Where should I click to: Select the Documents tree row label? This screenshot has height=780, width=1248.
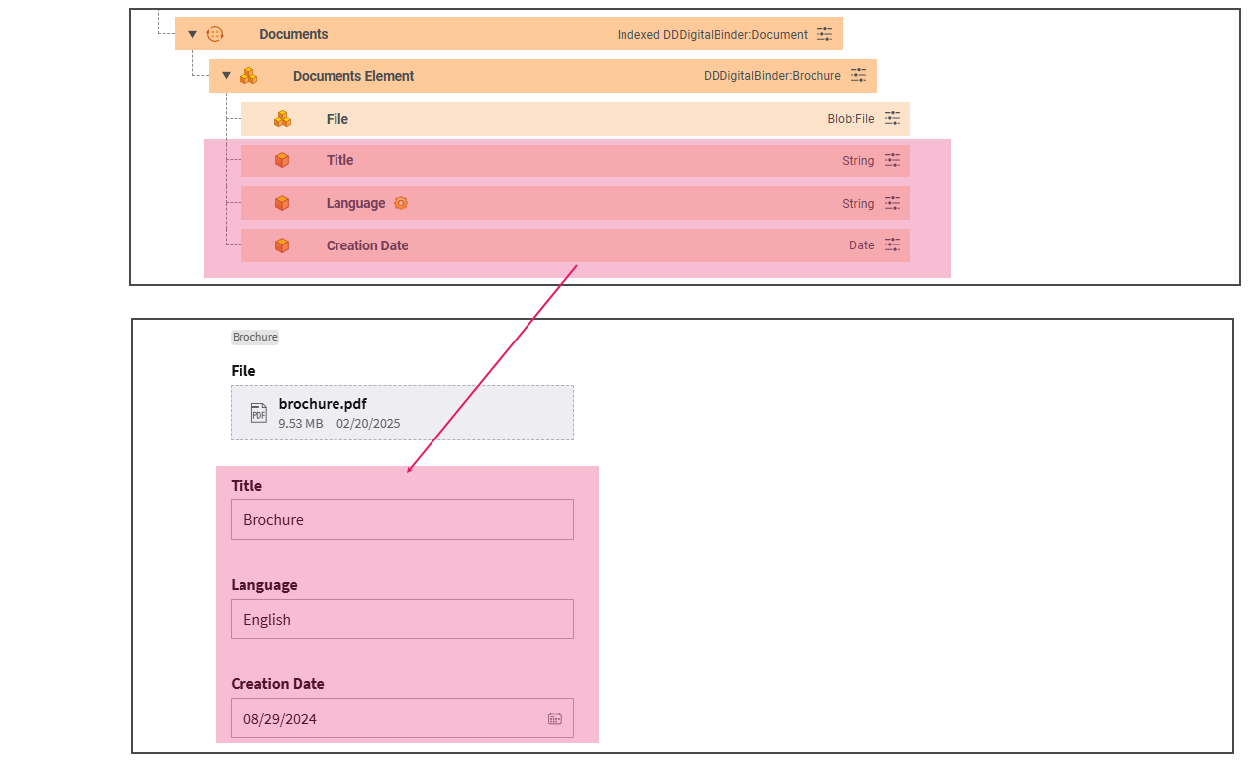294,34
